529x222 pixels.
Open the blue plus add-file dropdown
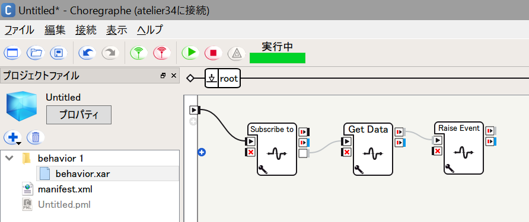click(x=13, y=137)
